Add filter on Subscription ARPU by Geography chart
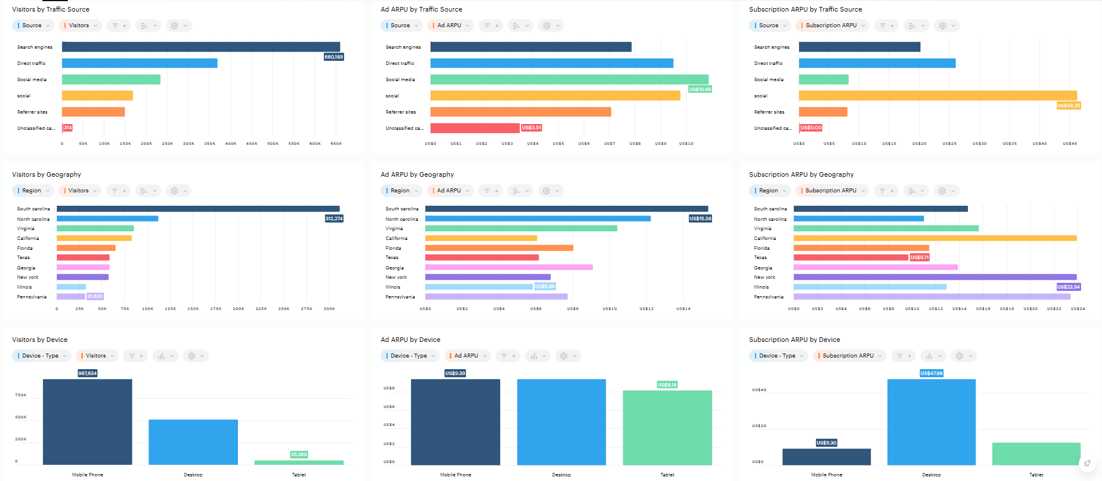Viewport: 1102px width, 481px height. [x=887, y=191]
